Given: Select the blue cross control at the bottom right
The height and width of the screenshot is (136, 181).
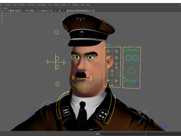Looking at the screenshot, I should pyautogui.click(x=164, y=126).
